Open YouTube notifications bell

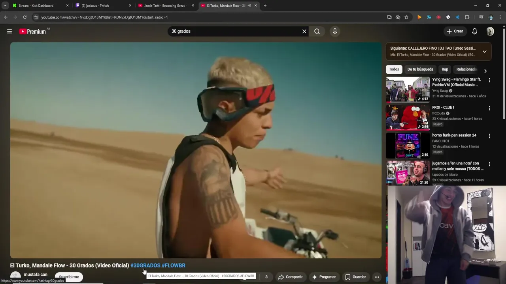[475, 31]
